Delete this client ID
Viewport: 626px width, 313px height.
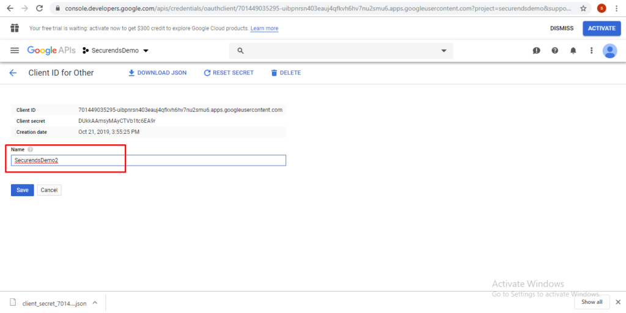[286, 73]
